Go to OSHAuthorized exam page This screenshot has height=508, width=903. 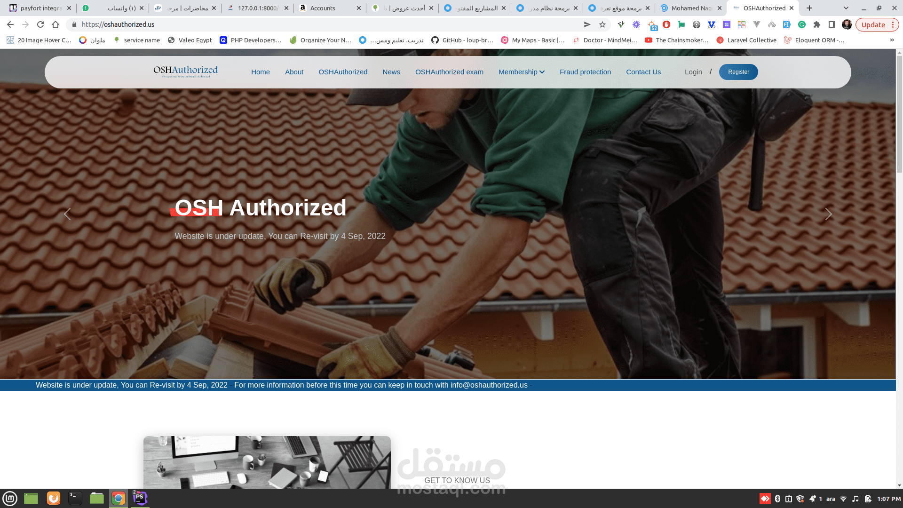[x=449, y=72]
